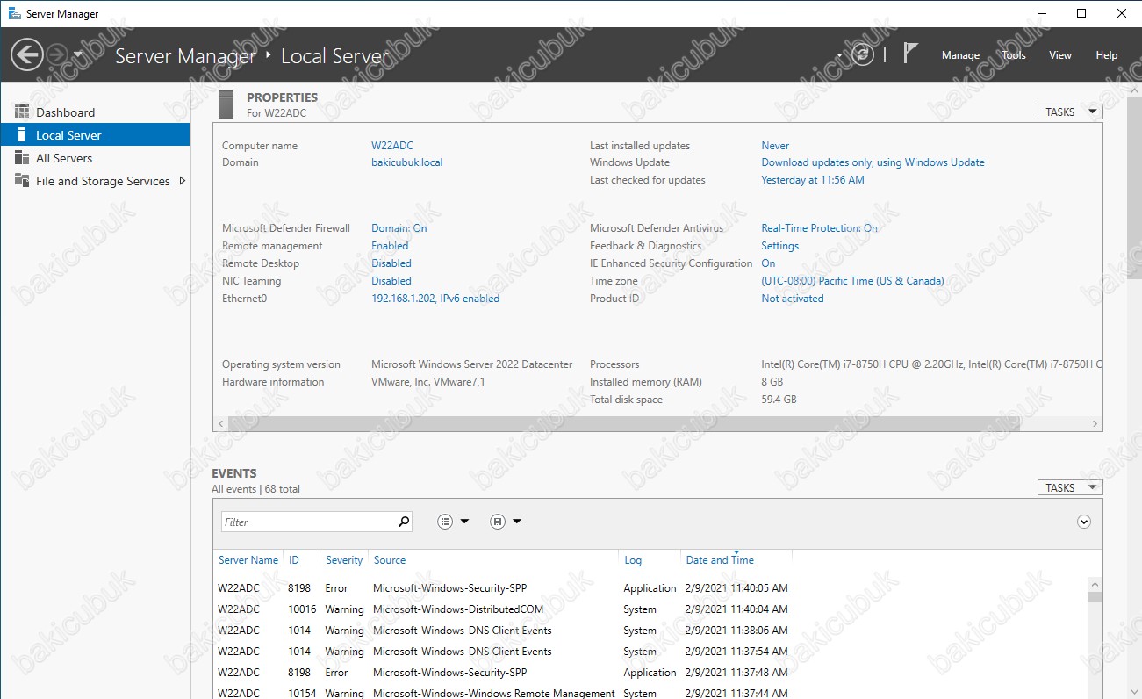Click the PROPERTIES server tile icon
Screen dimensions: 1142x699
pos(226,104)
